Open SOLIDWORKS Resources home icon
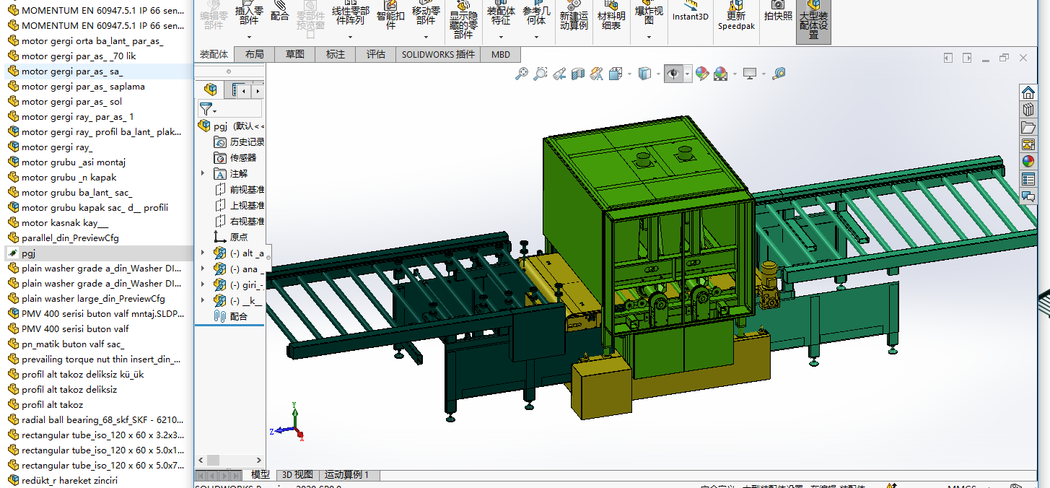 point(1028,92)
